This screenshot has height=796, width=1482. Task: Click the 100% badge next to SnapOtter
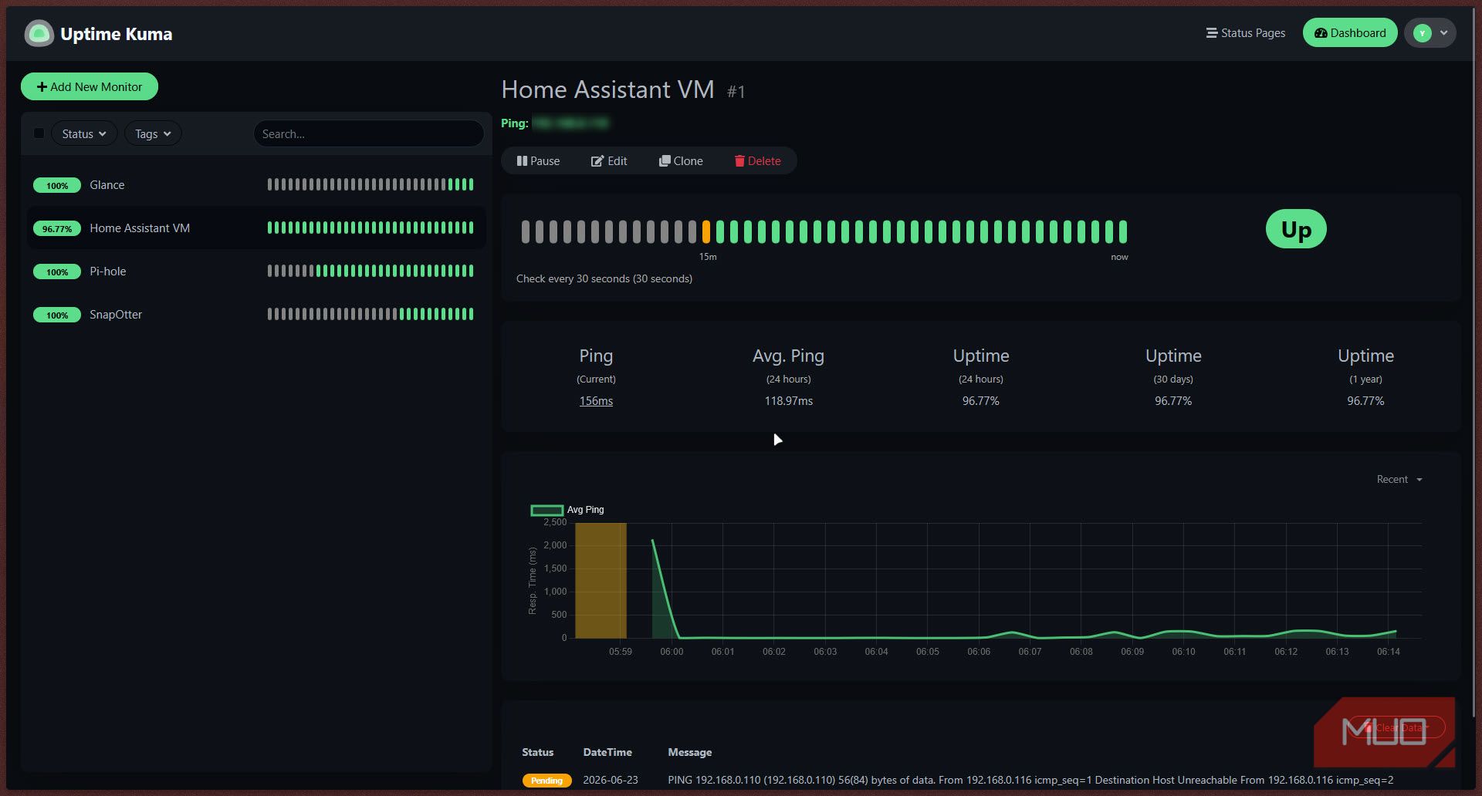tap(57, 315)
